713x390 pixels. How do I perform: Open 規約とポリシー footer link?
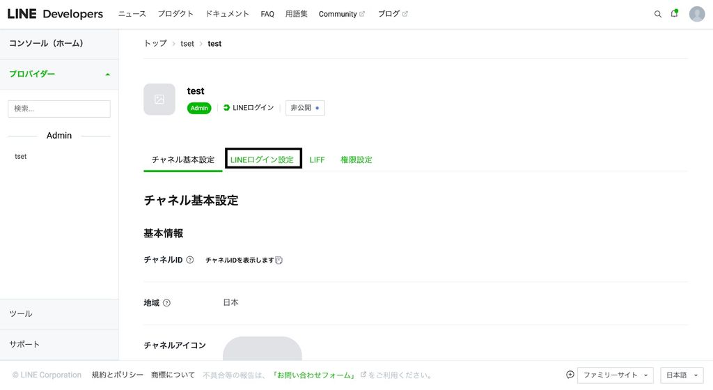pos(117,375)
